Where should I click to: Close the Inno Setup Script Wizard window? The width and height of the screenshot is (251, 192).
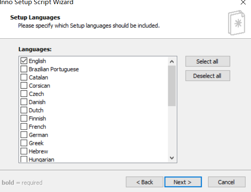[243, 2]
